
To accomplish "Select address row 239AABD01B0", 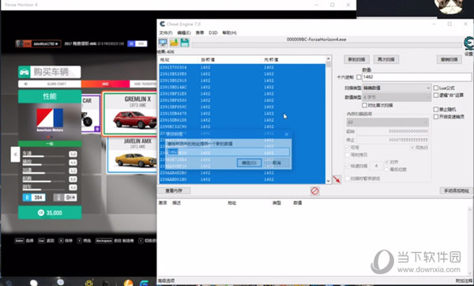I will (243, 179).
